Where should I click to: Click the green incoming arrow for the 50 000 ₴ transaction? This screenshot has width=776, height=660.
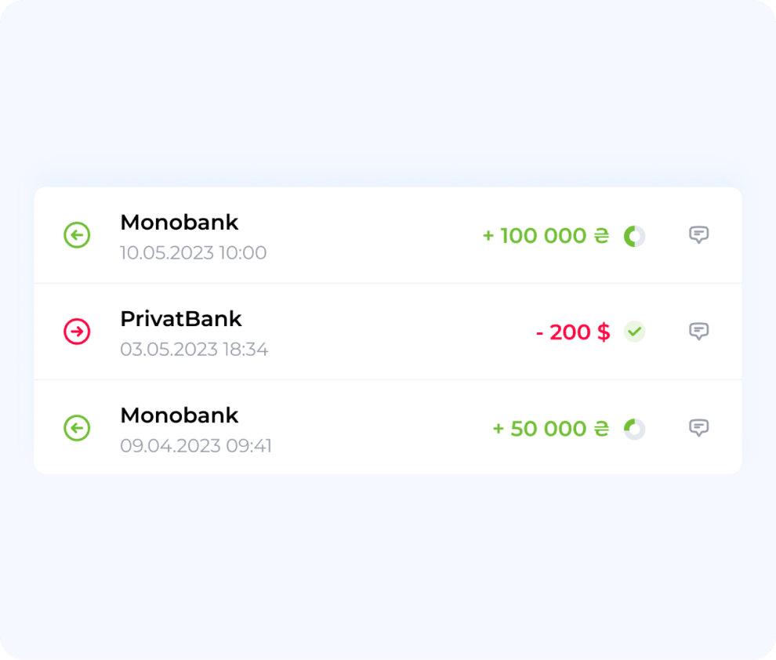pyautogui.click(x=77, y=428)
